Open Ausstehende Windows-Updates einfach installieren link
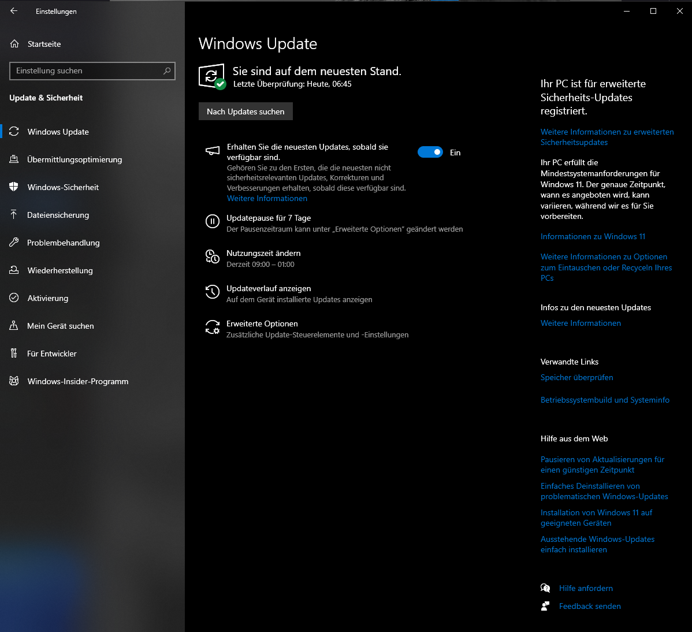692x632 pixels. coord(597,544)
